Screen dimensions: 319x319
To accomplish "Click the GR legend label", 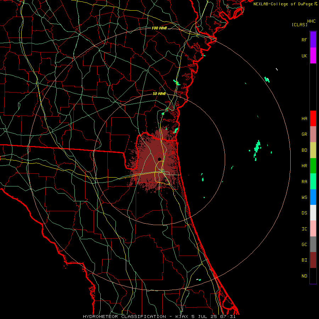I will click(x=304, y=134).
